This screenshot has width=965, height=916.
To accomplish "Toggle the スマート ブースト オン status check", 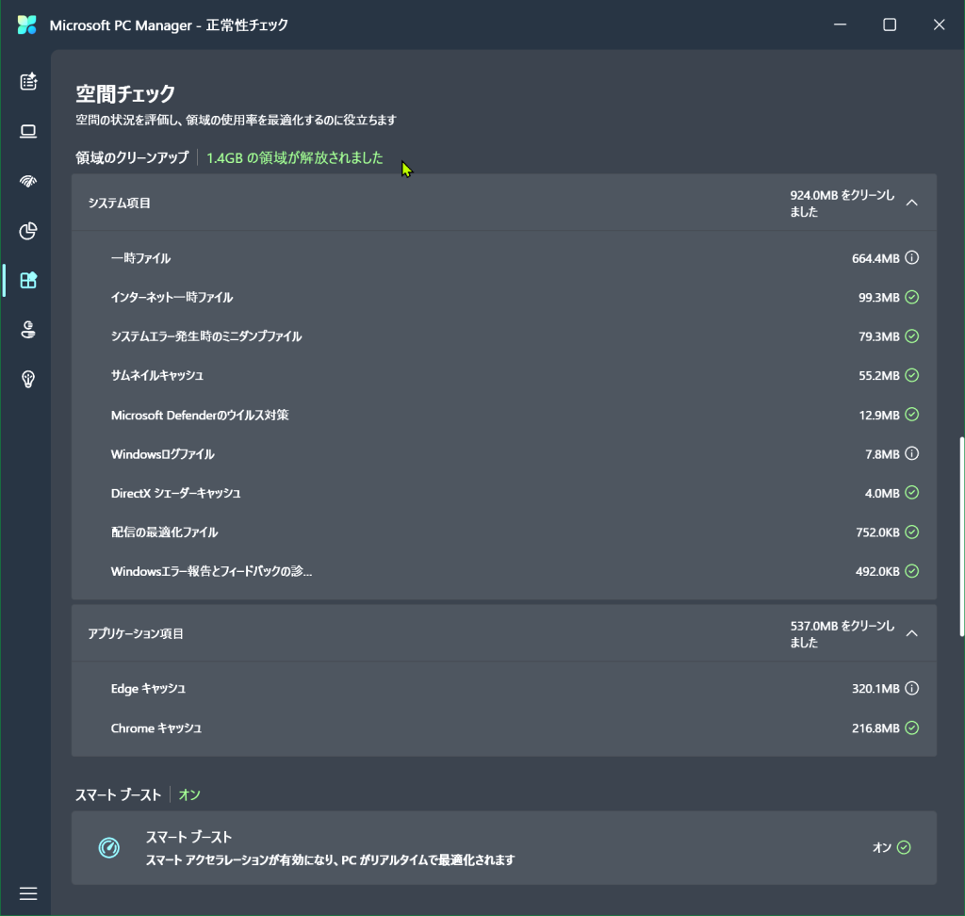I will click(x=904, y=847).
